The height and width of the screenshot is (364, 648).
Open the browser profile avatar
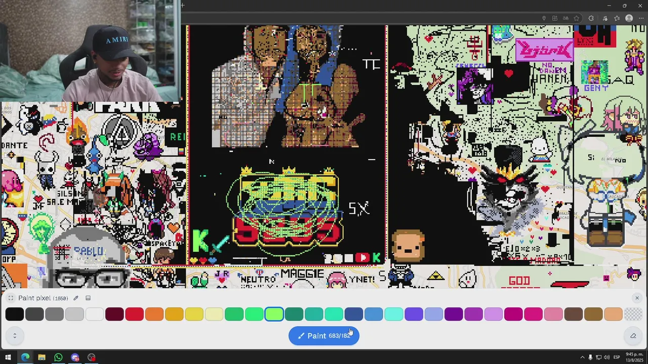(629, 18)
